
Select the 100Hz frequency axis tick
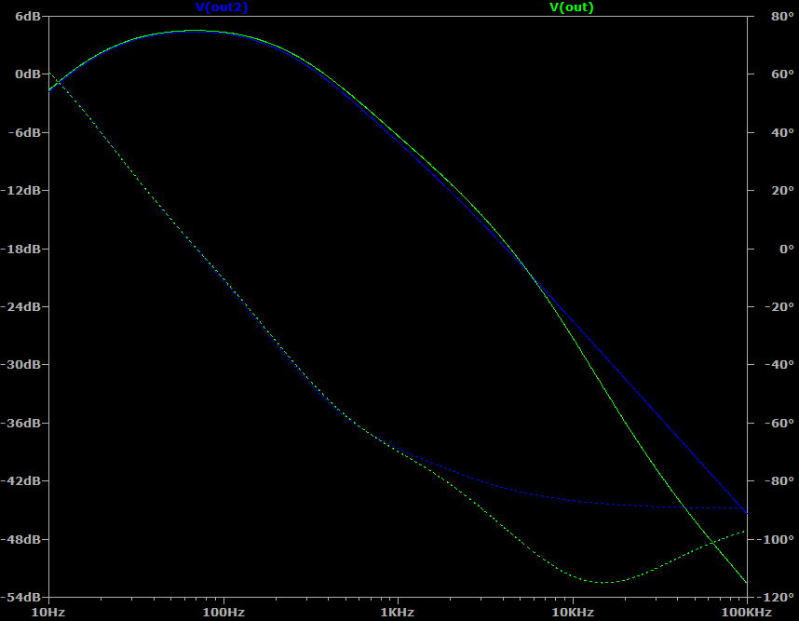tap(223, 612)
